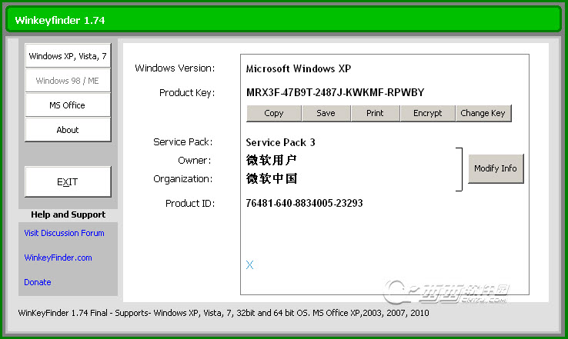Select the Windows 98 / ME tab
568x339 pixels.
pyautogui.click(x=68, y=80)
